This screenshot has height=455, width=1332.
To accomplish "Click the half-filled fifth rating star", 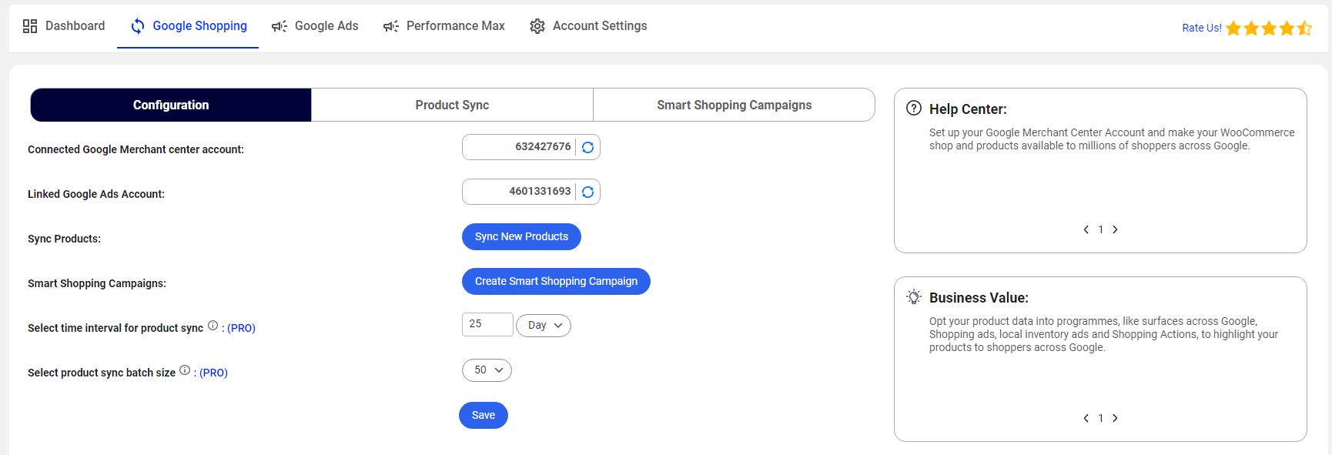I will [1304, 28].
